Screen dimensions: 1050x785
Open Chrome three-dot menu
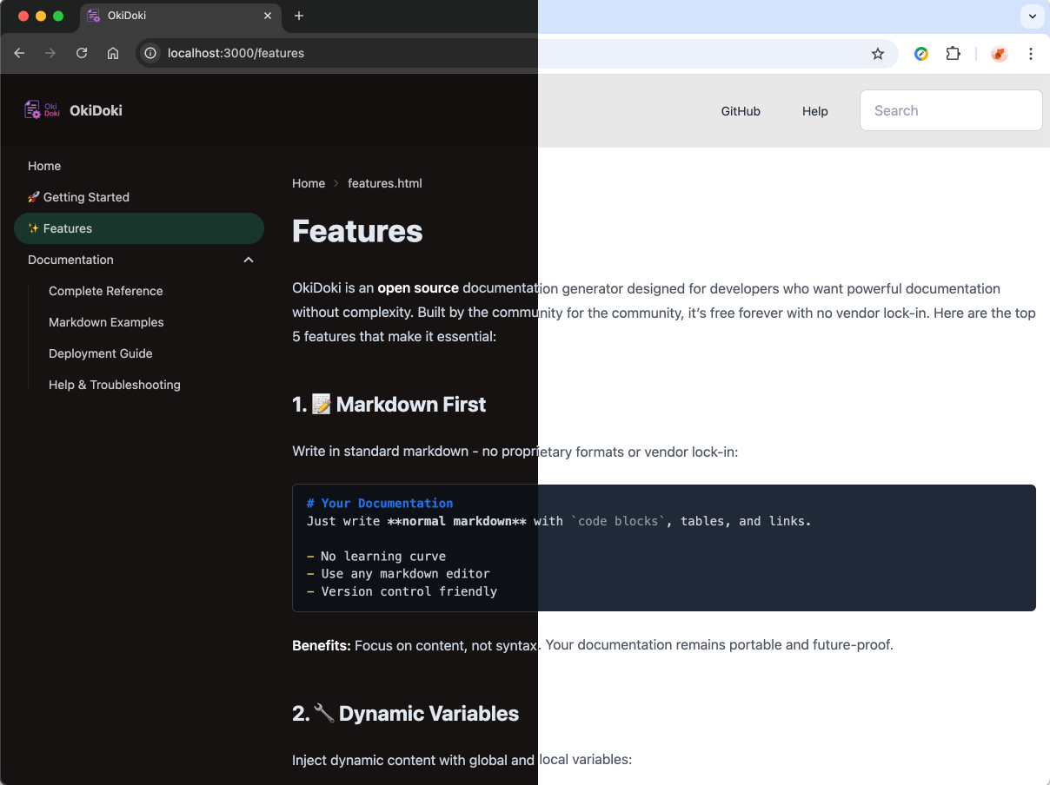1031,54
